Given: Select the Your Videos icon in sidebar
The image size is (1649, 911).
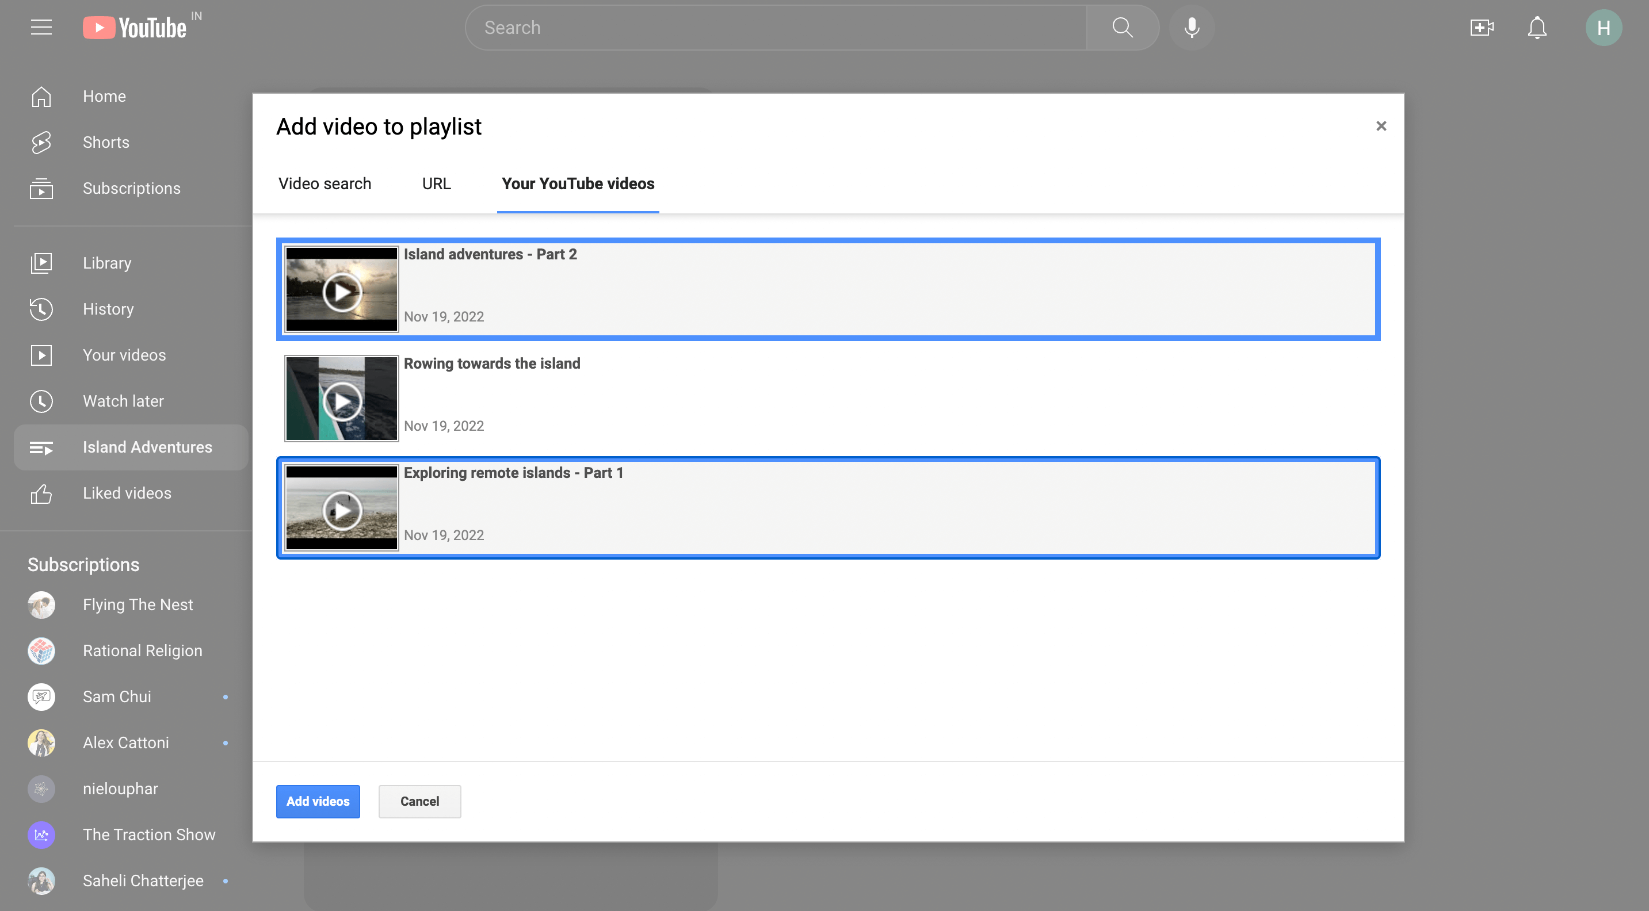Looking at the screenshot, I should pyautogui.click(x=40, y=354).
